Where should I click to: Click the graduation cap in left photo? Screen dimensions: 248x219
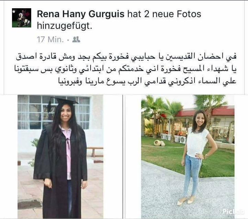[63, 102]
